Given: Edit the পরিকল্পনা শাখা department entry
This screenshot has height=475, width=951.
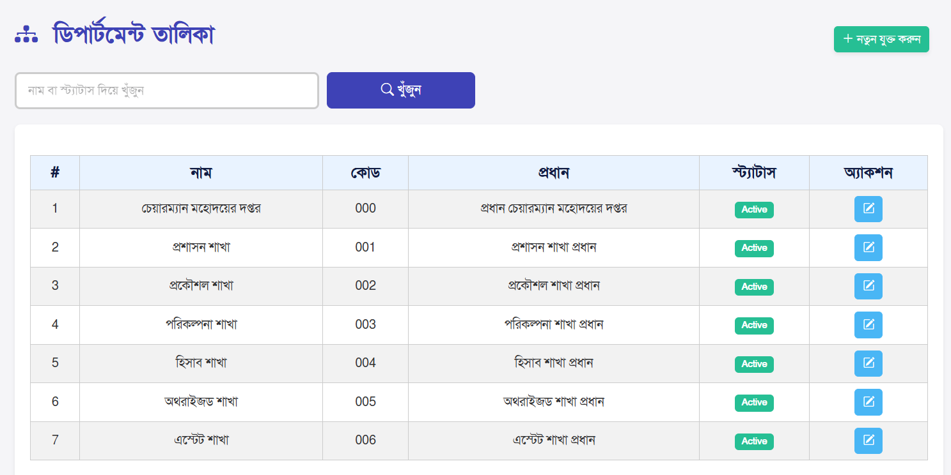Looking at the screenshot, I should [x=868, y=325].
